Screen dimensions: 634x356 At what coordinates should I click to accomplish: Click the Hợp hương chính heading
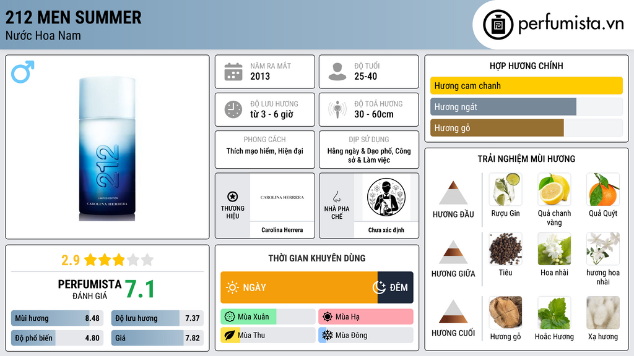(x=526, y=66)
